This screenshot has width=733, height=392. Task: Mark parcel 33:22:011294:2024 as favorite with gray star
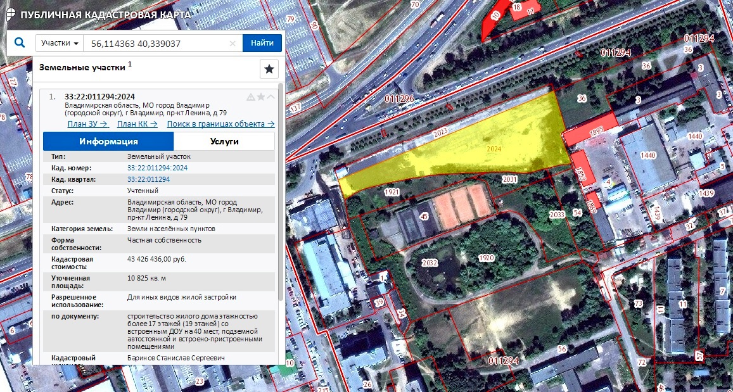[260, 97]
